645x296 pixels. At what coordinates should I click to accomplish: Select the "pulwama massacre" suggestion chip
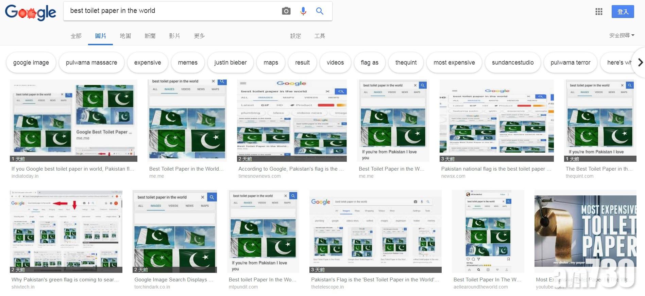tap(91, 63)
